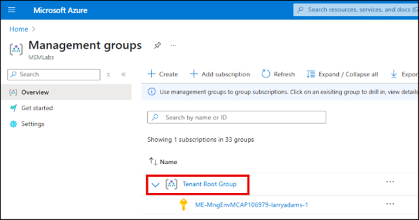
Task: Click the global search resources box
Action: click(x=356, y=10)
